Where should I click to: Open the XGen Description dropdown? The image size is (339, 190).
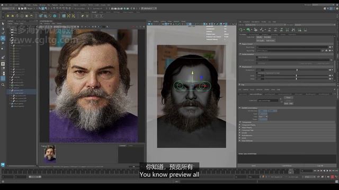(x=315, y=25)
